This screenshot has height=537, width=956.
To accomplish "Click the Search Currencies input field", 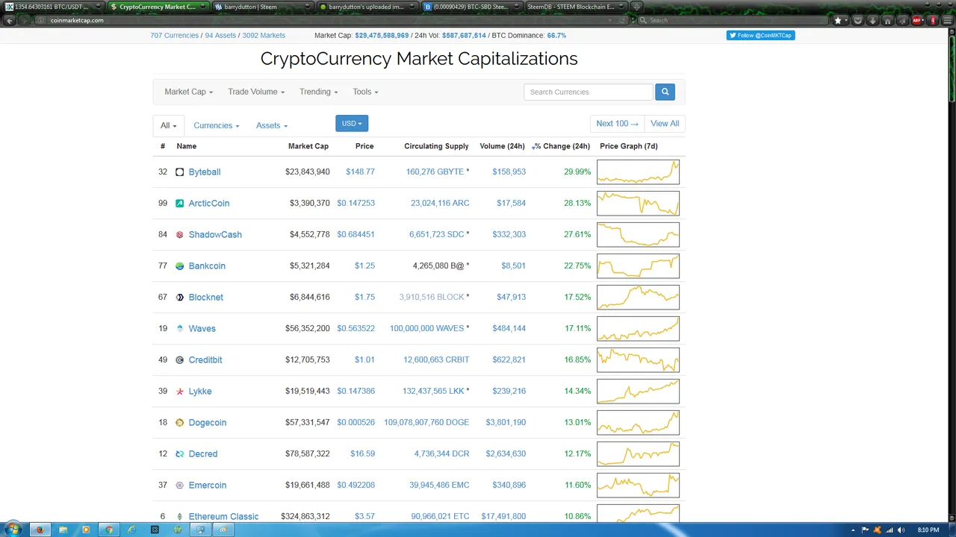I will click(589, 92).
